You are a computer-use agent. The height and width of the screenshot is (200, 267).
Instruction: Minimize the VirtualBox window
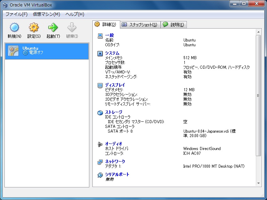tap(235, 4)
